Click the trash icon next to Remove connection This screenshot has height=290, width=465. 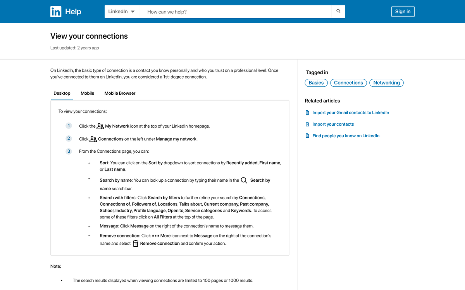pos(135,243)
